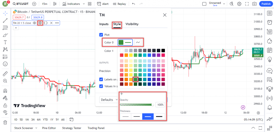Switch to the Visibility tab

(x=132, y=24)
